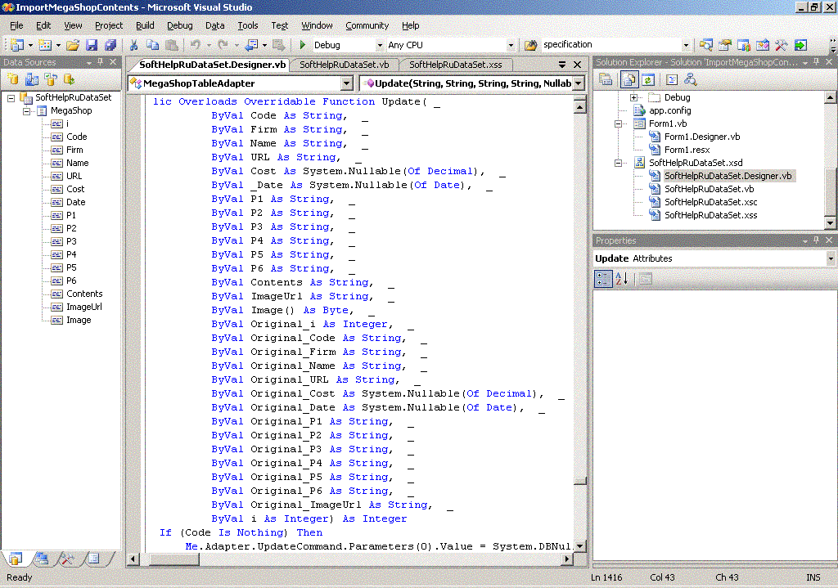Click View Class Diagram icon

tap(691, 79)
